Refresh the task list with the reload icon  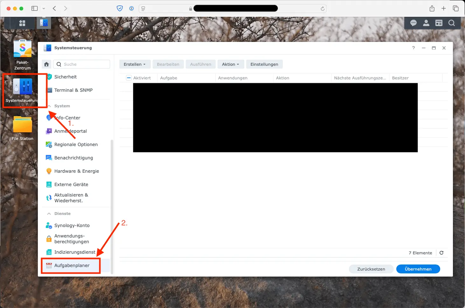point(441,252)
